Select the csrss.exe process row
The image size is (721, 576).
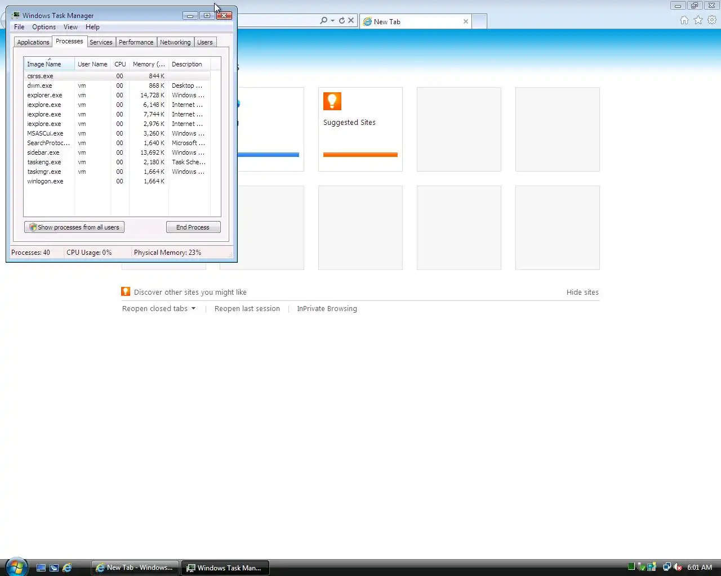tap(117, 76)
